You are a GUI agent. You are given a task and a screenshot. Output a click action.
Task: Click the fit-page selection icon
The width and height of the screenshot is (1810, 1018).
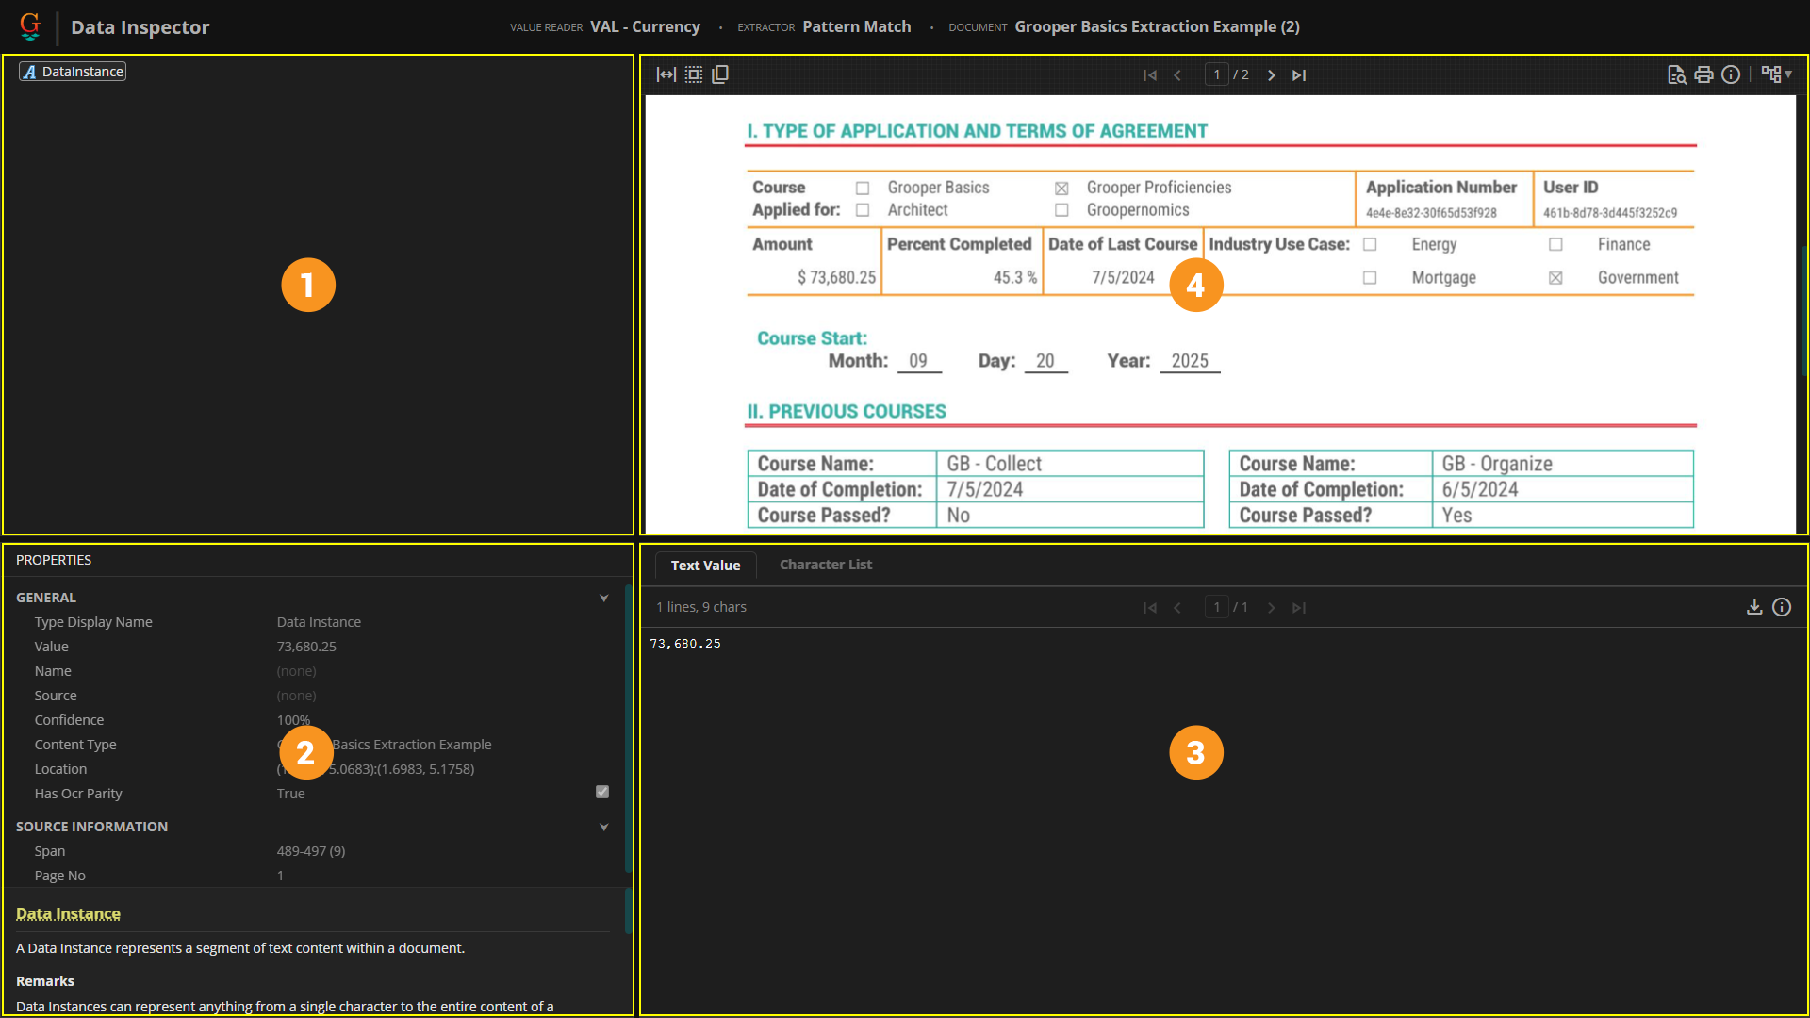coord(694,74)
